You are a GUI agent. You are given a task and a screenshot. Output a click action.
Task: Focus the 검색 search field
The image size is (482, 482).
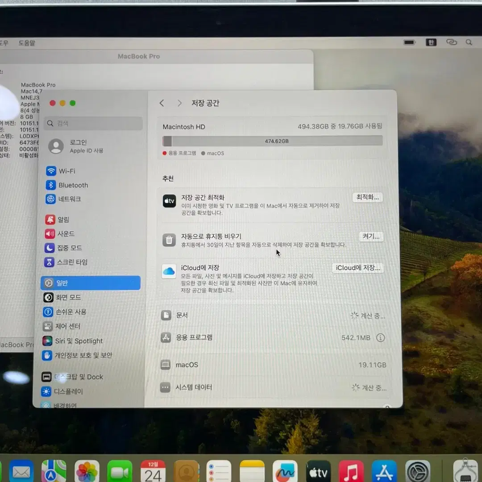[x=93, y=123]
